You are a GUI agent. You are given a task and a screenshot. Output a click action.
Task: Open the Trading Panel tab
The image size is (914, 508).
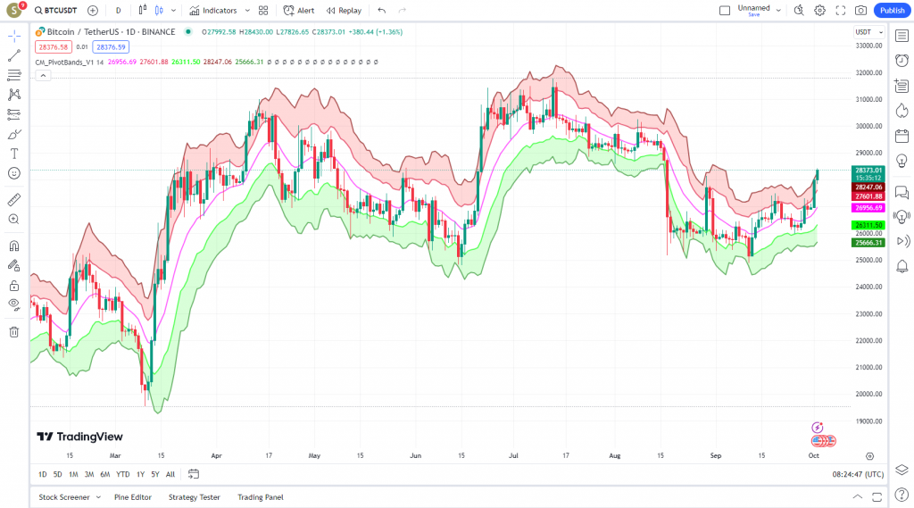(x=261, y=497)
